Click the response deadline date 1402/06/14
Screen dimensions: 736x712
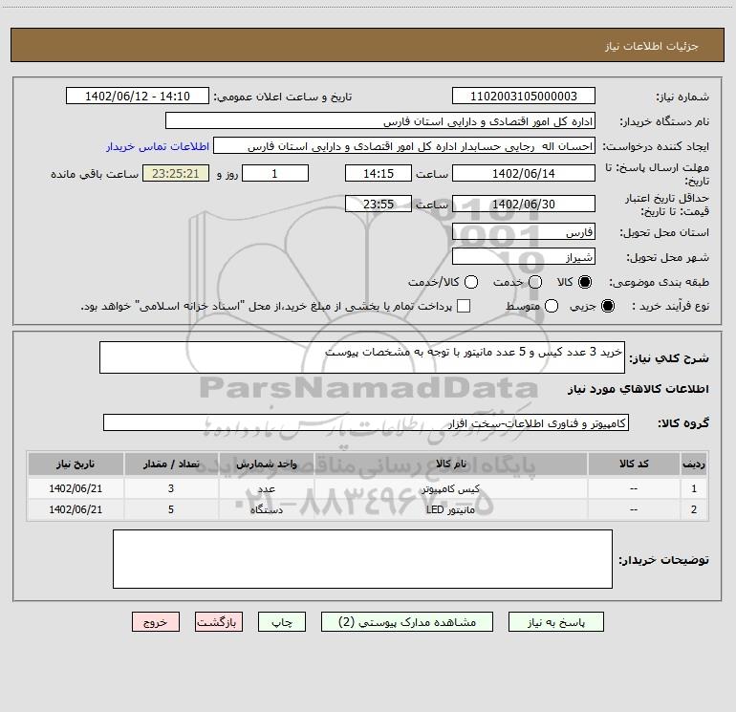524,173
